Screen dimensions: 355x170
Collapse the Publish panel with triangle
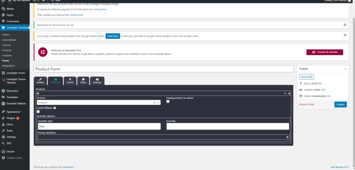pos(345,69)
